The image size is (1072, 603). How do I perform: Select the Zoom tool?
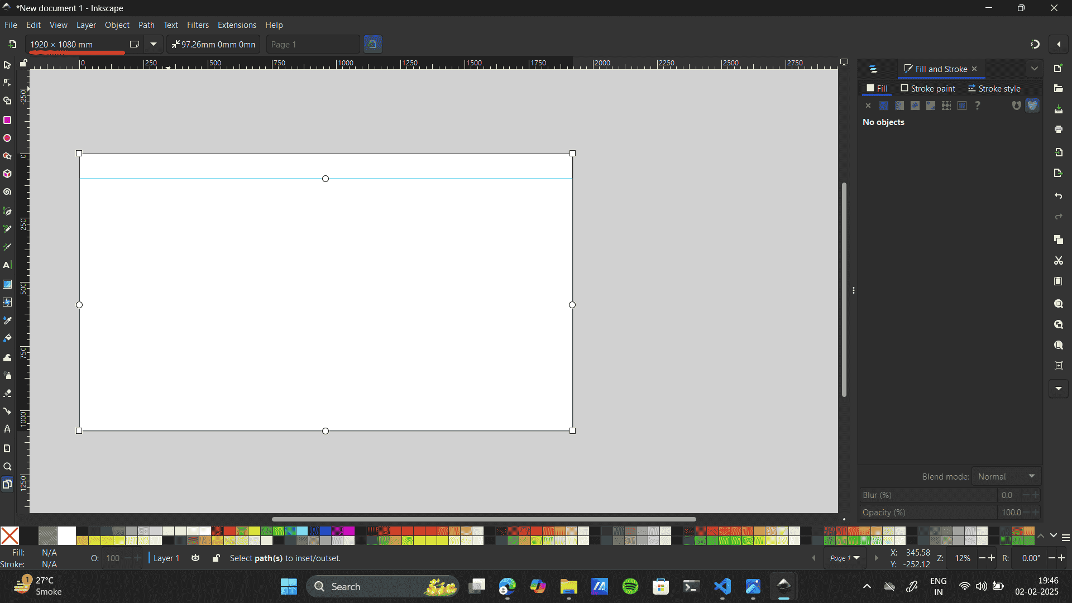coord(7,467)
